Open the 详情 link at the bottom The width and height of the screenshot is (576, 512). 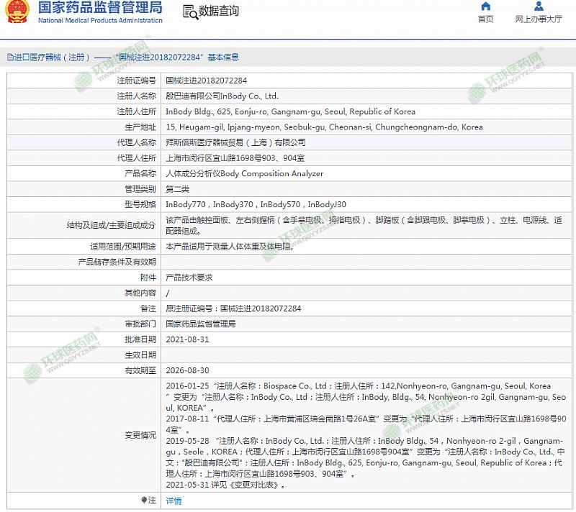click(x=174, y=500)
